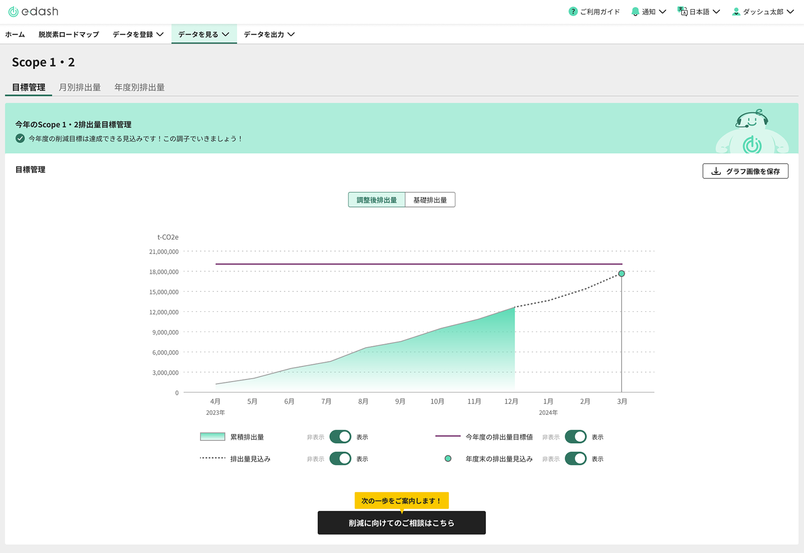Expand the データを出力 dropdown
This screenshot has height=553, width=804.
coord(268,34)
